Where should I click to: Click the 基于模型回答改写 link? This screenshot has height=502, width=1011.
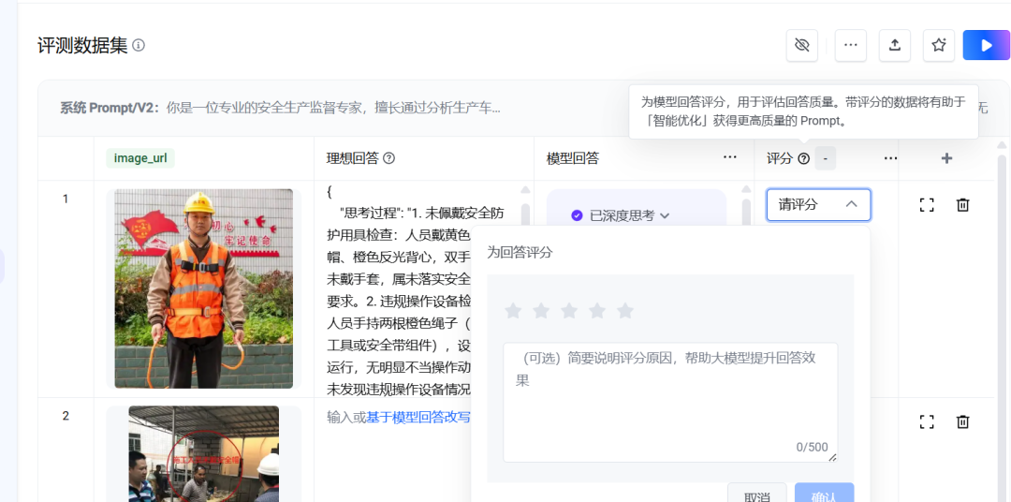pos(418,418)
